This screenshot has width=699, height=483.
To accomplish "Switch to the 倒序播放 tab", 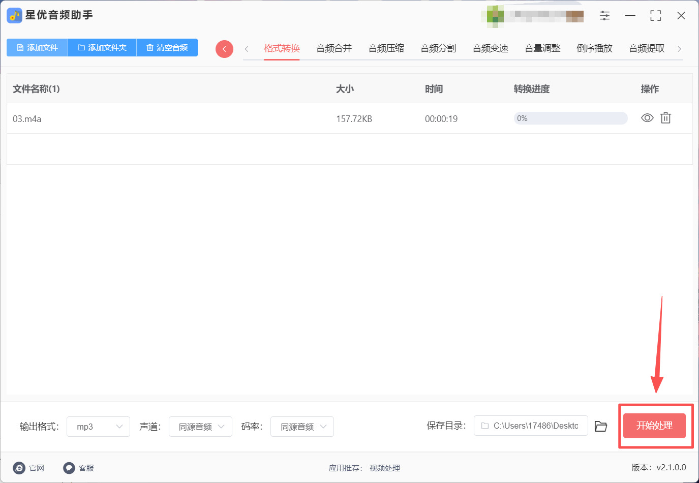I will tap(595, 48).
